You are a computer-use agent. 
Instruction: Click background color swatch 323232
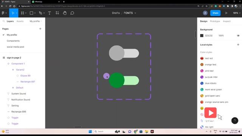pos(202,36)
